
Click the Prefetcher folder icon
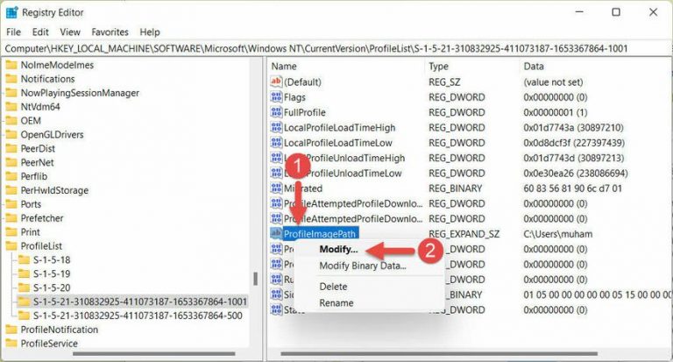tap(11, 217)
